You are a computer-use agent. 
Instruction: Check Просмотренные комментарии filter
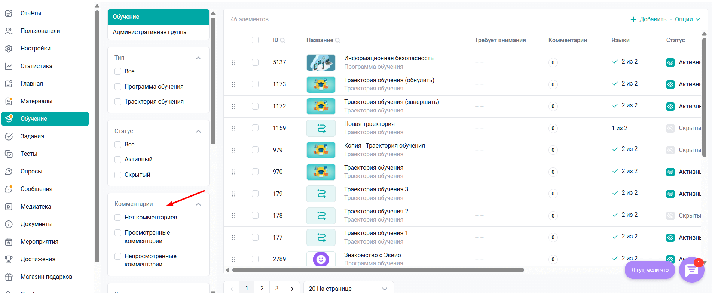tap(118, 233)
